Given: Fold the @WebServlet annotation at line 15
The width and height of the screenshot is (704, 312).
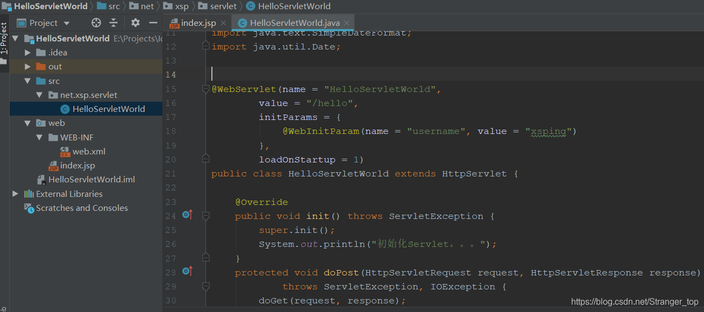Looking at the screenshot, I should coord(205,89).
